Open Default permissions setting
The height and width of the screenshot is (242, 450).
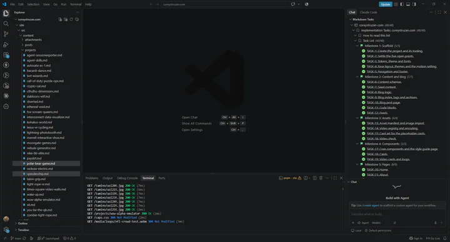click(377, 231)
